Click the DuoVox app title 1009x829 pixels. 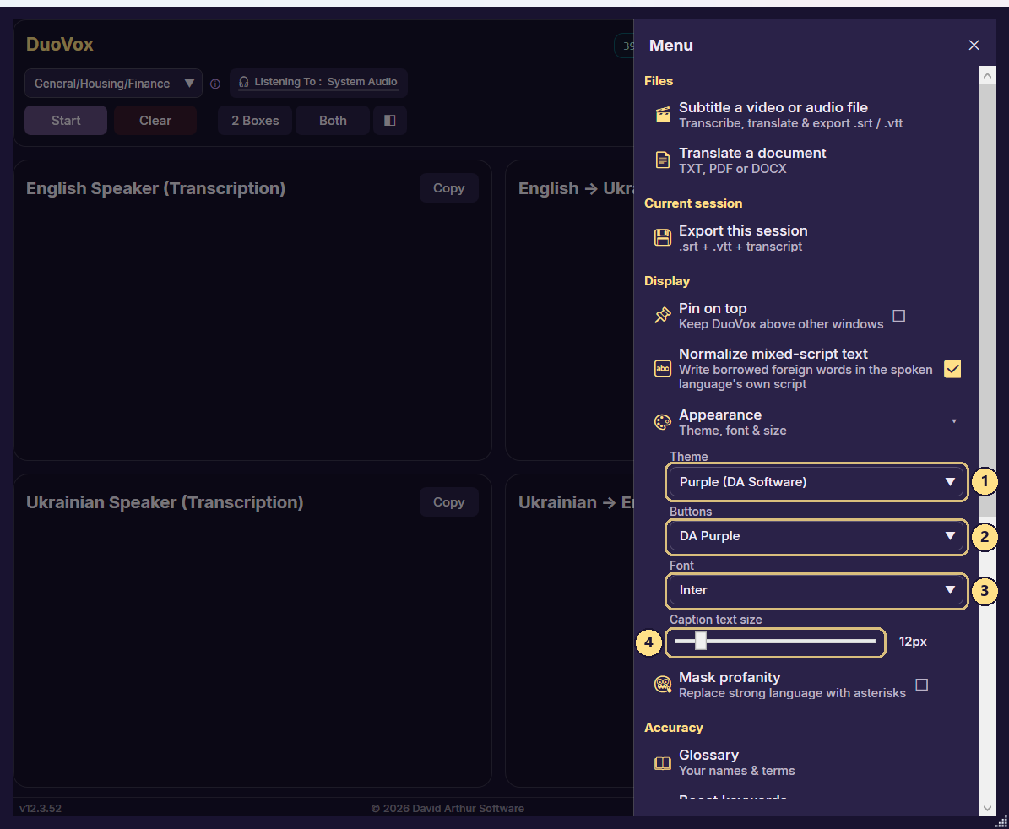[60, 45]
